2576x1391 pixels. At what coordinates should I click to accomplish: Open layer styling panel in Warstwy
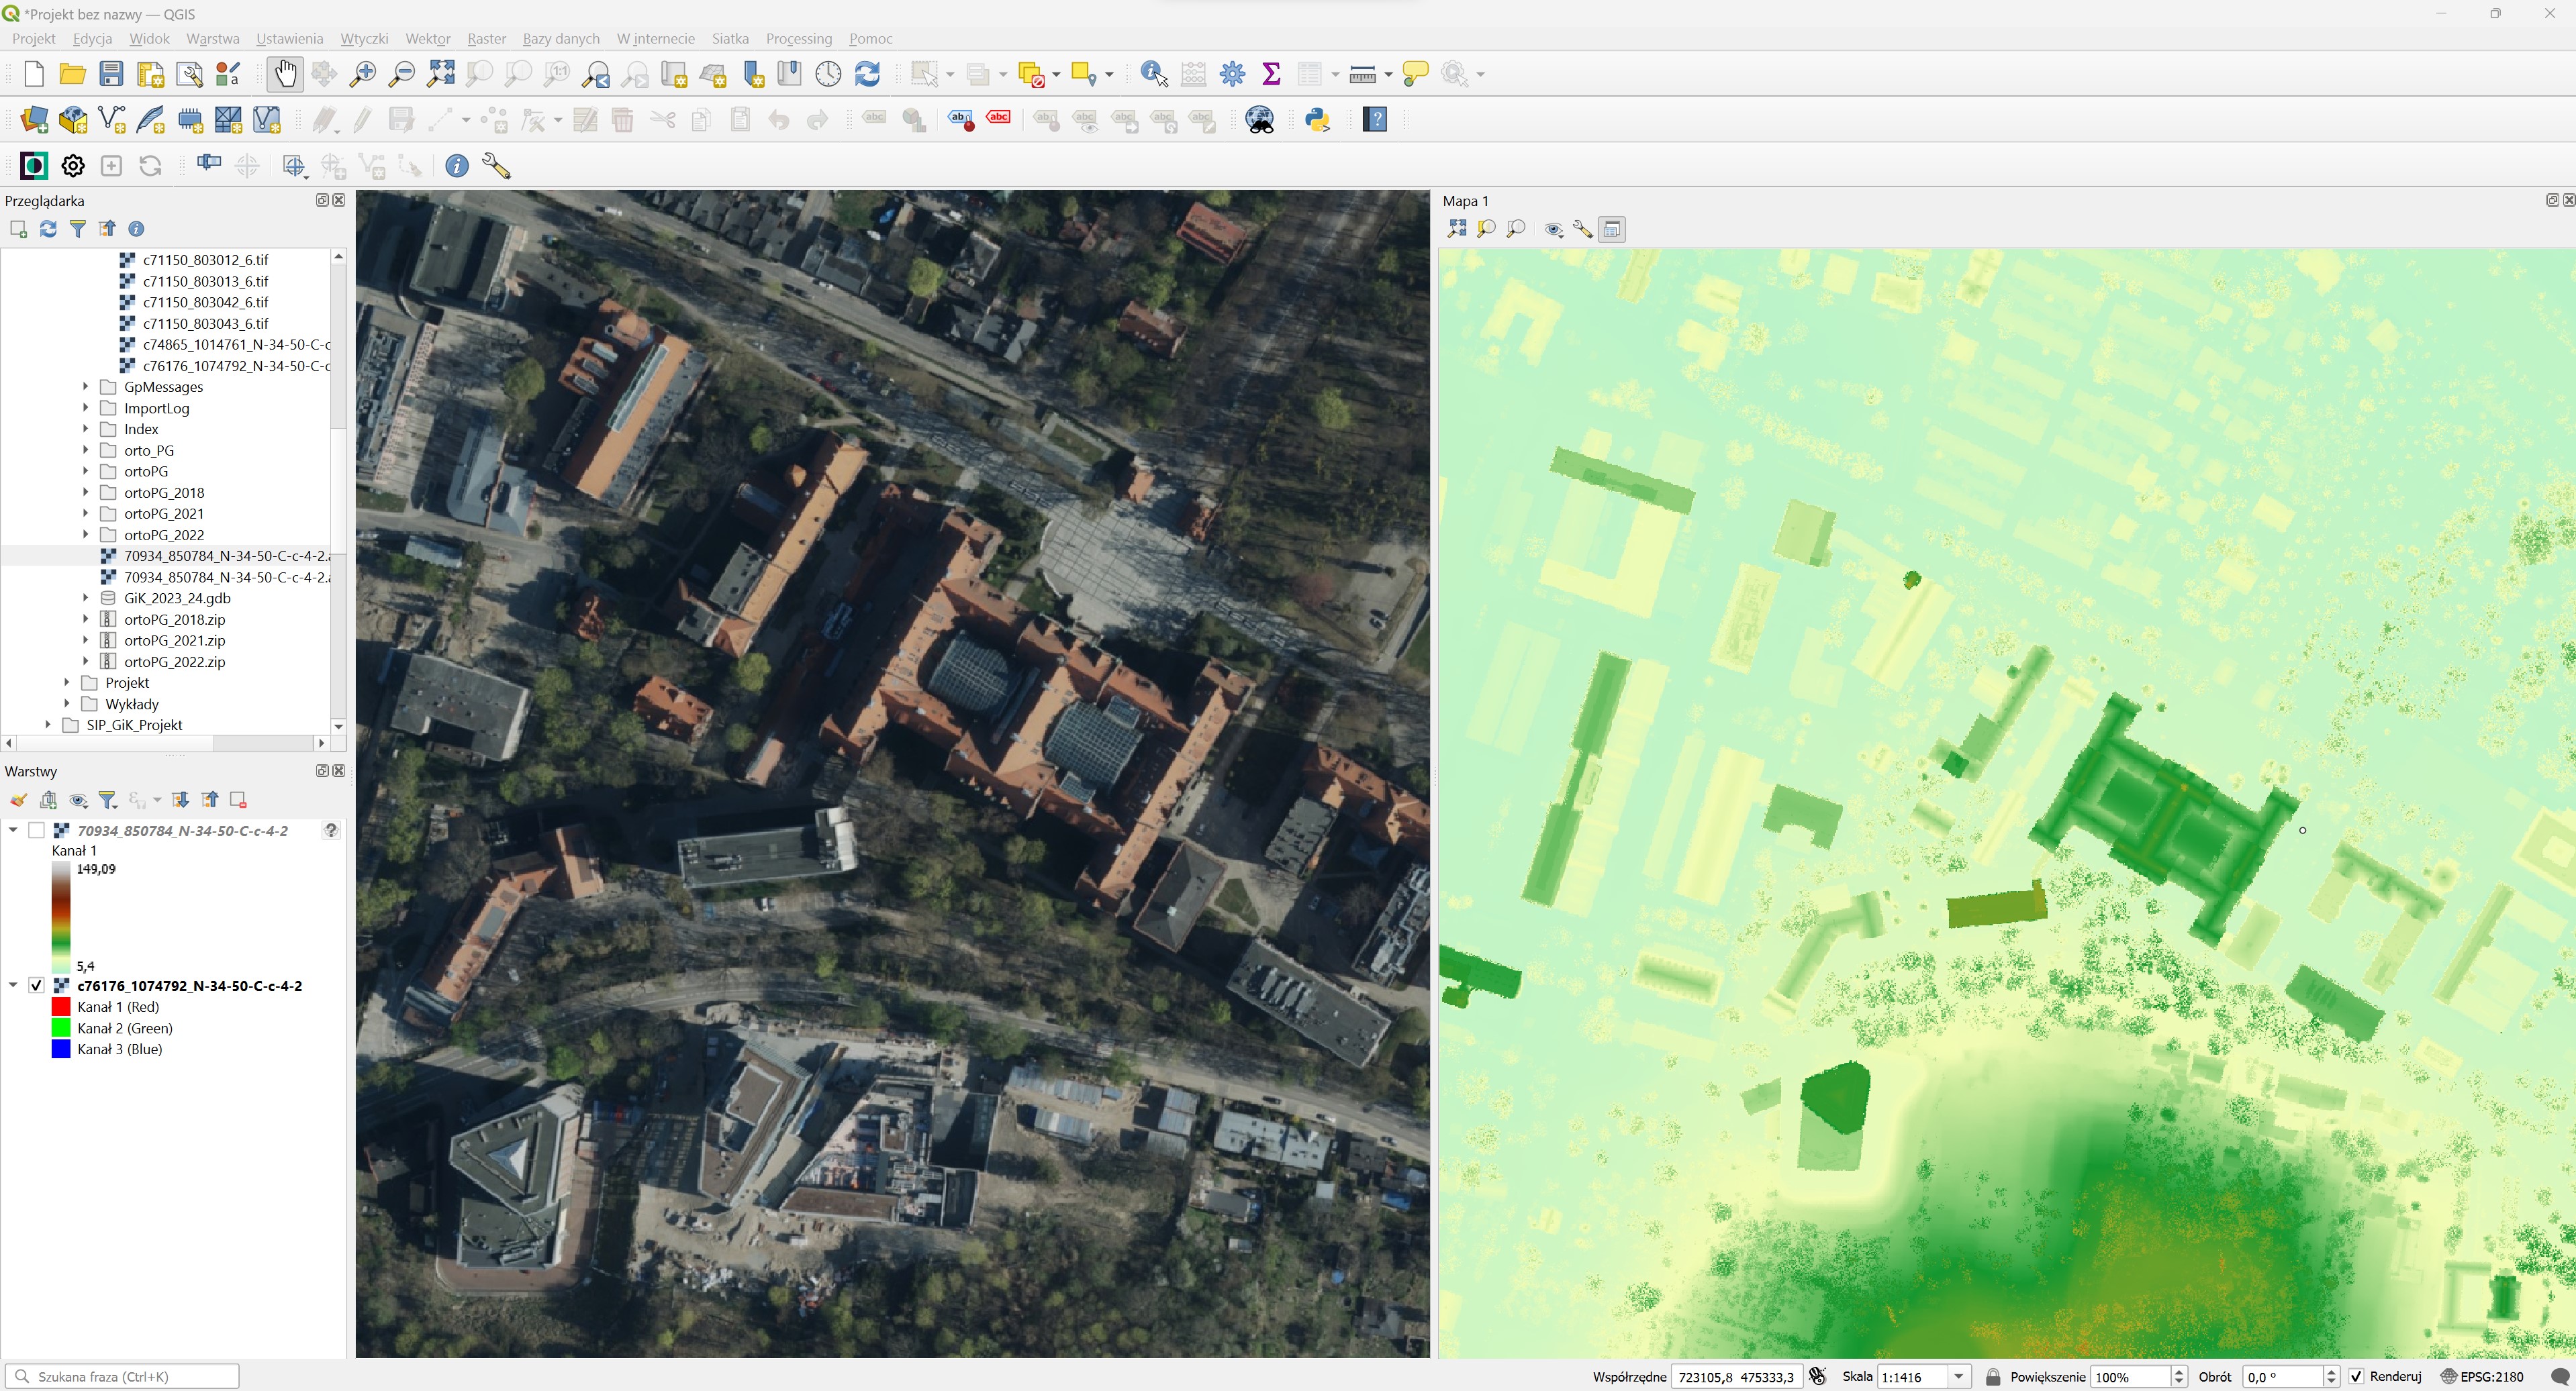(18, 799)
